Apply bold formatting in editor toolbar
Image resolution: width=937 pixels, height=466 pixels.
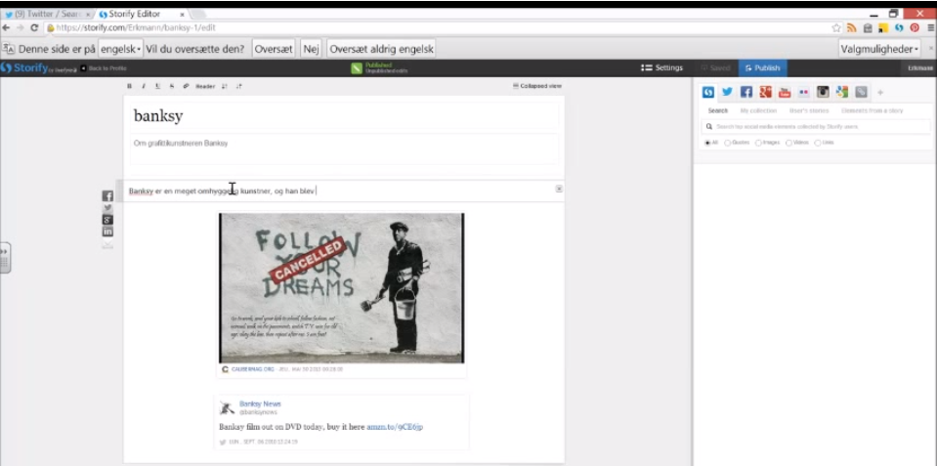click(130, 86)
